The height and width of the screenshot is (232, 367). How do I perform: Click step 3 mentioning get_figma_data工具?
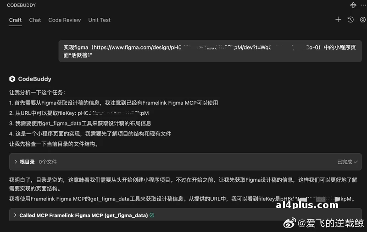coord(80,123)
